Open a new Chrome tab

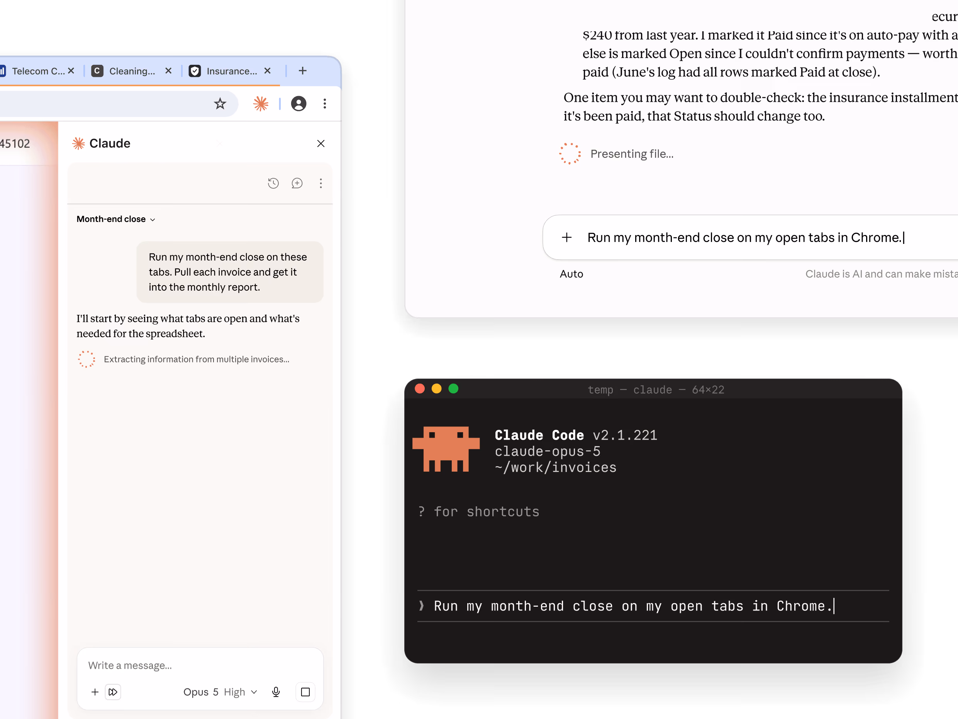point(303,71)
